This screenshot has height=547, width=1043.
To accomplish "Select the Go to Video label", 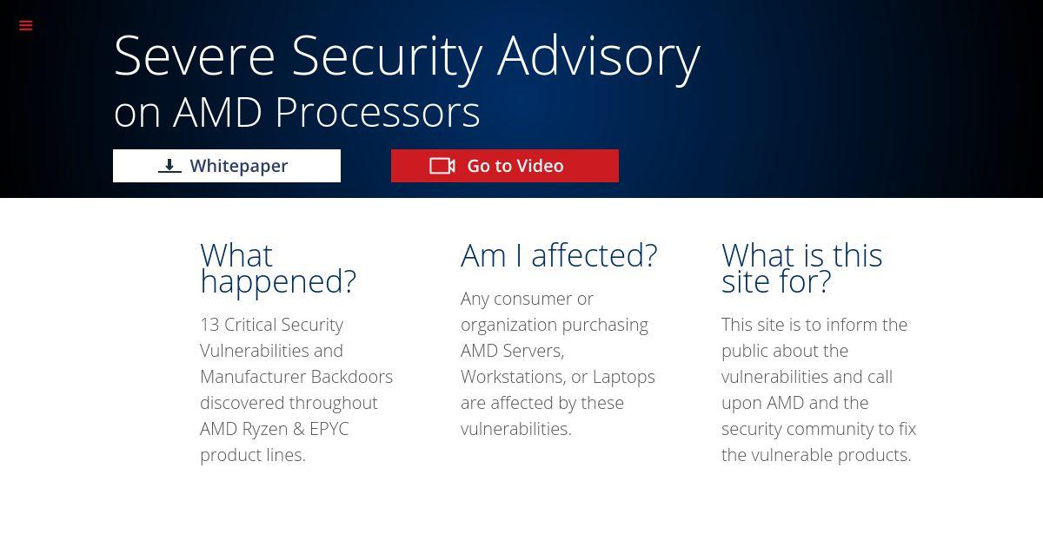I will (515, 166).
